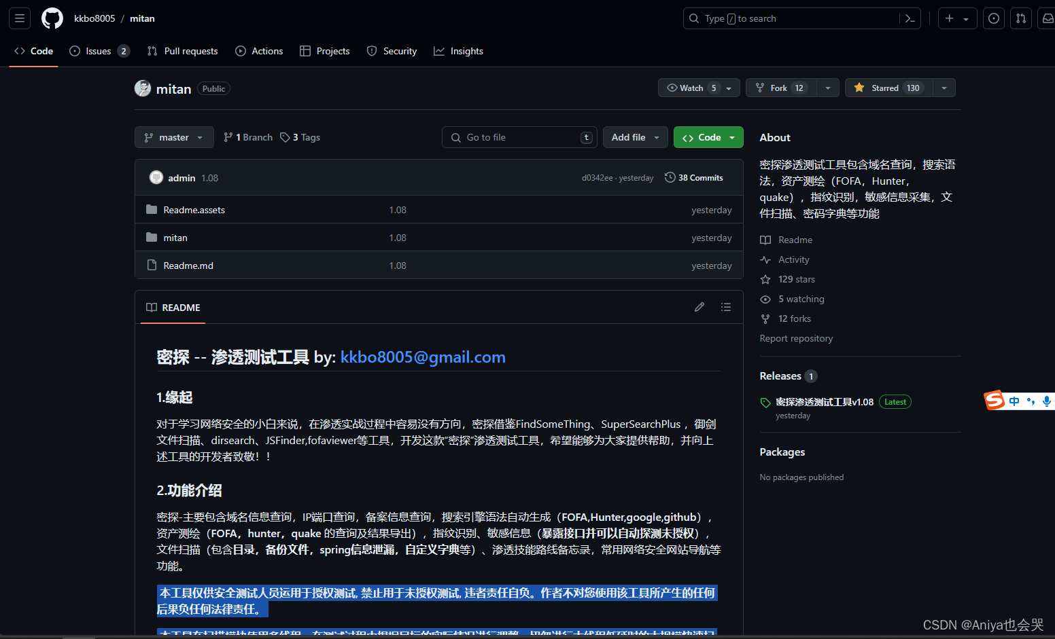Click the Readme.md file icon
The height and width of the screenshot is (639, 1055).
coord(152,265)
